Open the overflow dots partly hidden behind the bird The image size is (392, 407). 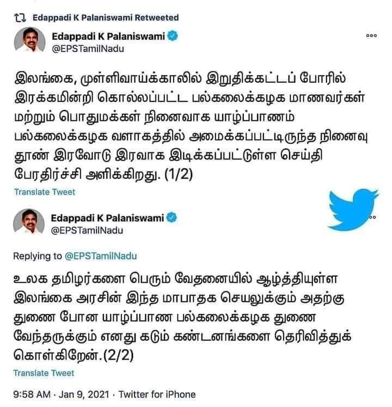372,217
